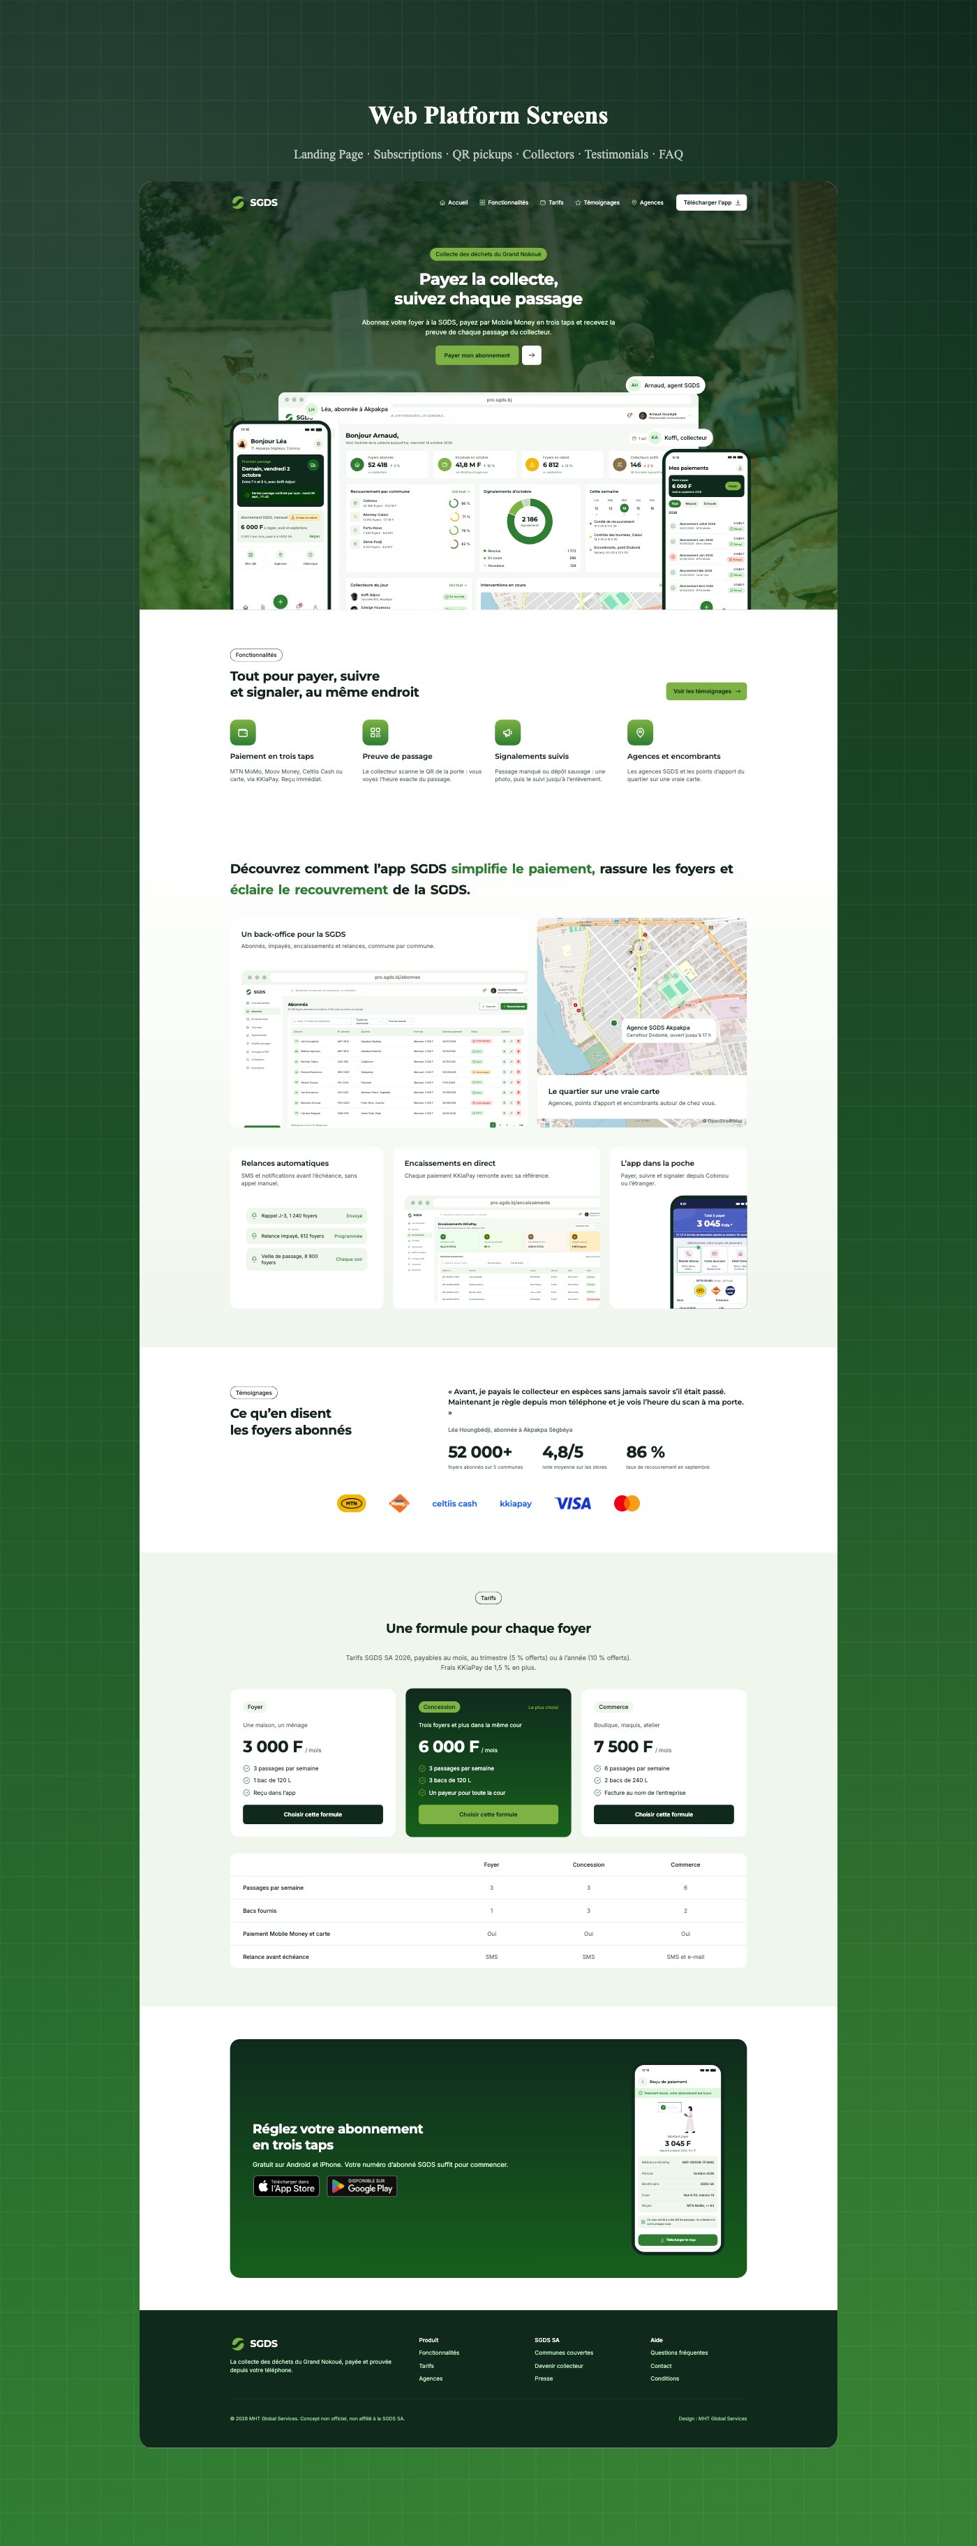Open the Conditions footer link
The image size is (977, 2546).
coord(665,2379)
